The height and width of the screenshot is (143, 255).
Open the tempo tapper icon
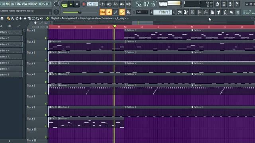[x=225, y=12]
